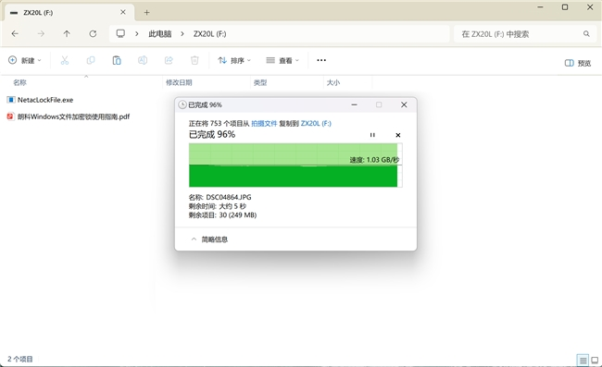The width and height of the screenshot is (602, 367).
Task: Click the PDF file icon
Action: 11,116
